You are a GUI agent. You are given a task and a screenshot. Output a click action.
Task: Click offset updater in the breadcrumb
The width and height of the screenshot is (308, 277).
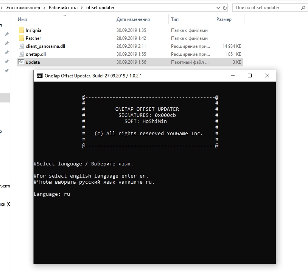(x=100, y=8)
